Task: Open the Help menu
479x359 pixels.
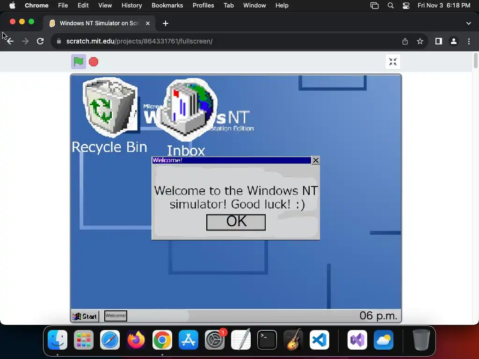Action: (x=282, y=6)
